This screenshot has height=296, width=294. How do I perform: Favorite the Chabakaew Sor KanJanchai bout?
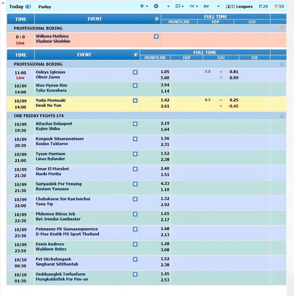tap(135, 199)
